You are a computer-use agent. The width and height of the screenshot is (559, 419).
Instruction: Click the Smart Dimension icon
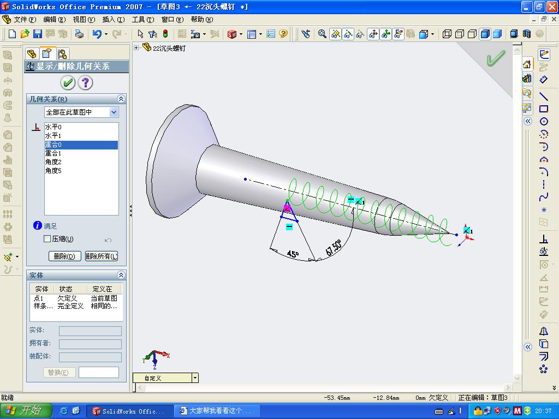pos(544,79)
